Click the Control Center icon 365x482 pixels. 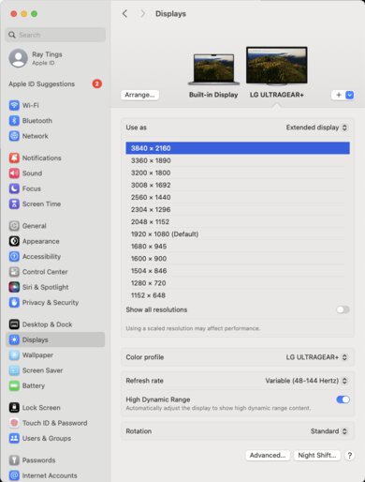(x=14, y=272)
